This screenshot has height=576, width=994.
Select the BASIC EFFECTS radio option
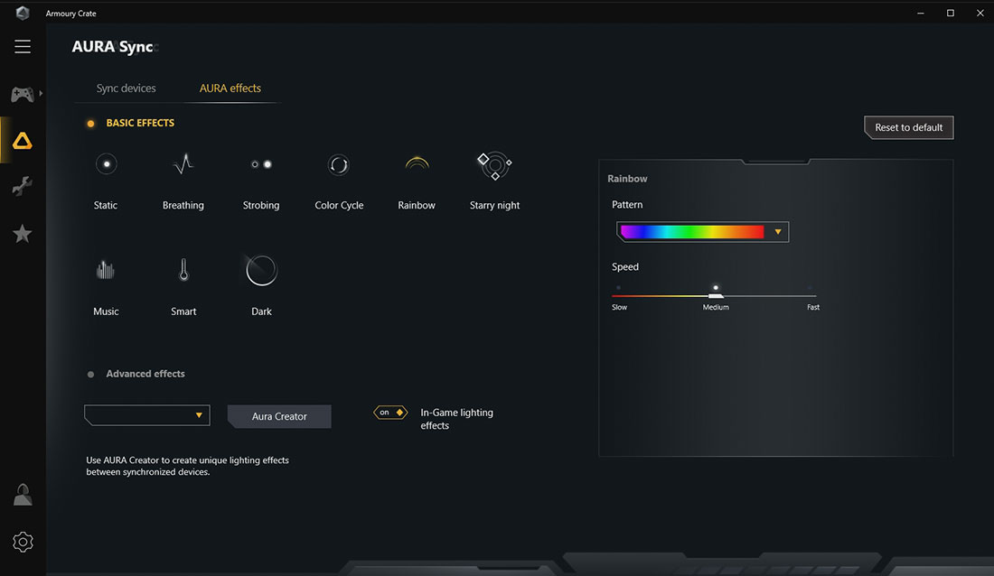pyautogui.click(x=90, y=124)
